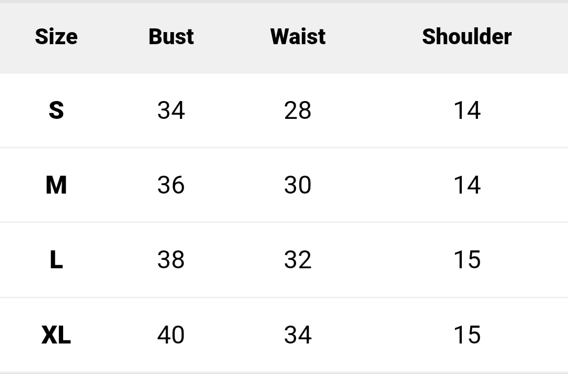Click shoulder value 15 in XL row
The height and width of the screenshot is (374, 568).
467,335
